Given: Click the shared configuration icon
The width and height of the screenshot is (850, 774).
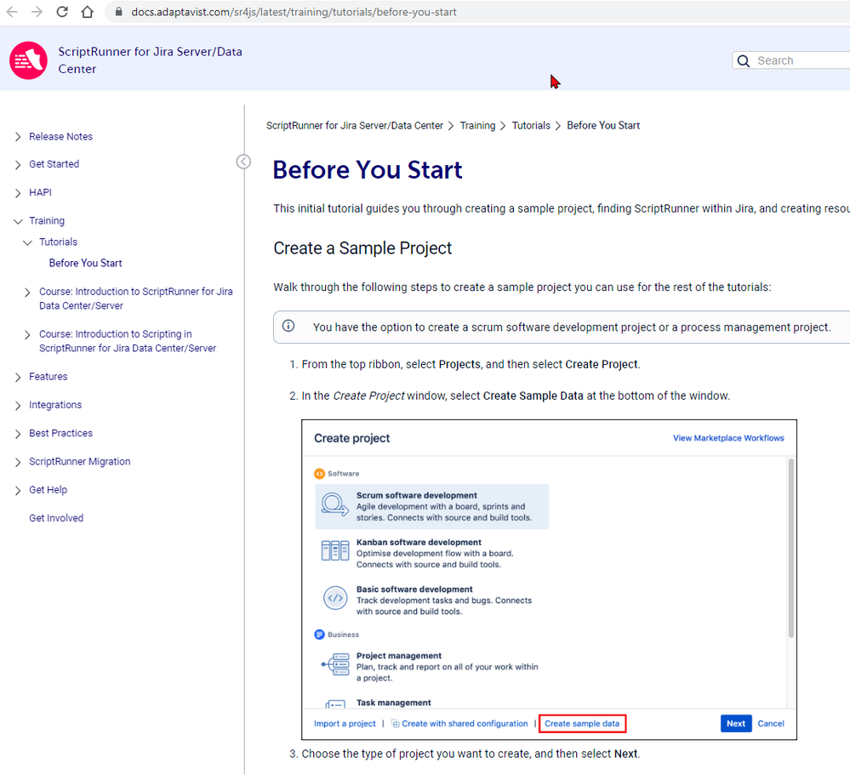Looking at the screenshot, I should click(x=395, y=724).
